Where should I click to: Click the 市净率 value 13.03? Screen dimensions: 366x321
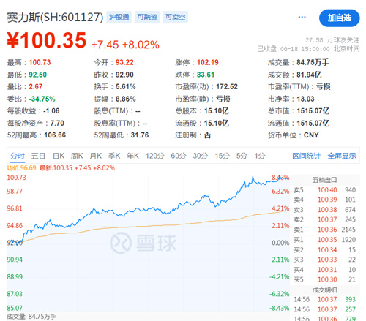[x=305, y=99]
